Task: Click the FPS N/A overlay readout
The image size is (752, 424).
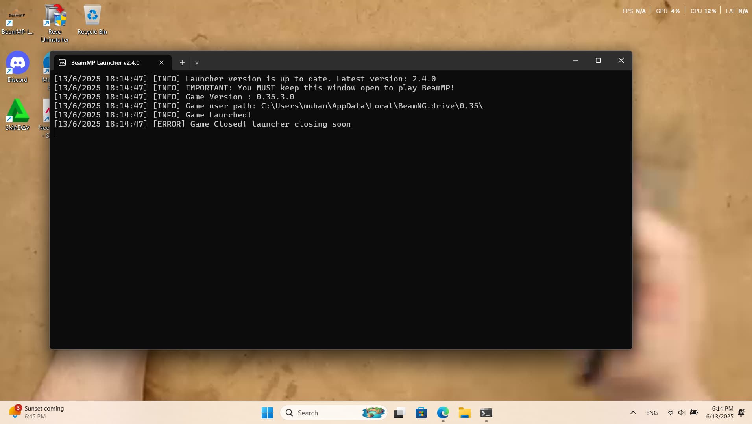Action: [x=634, y=11]
